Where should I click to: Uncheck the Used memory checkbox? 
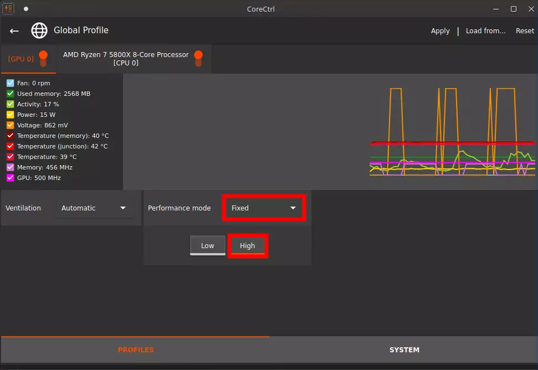coord(11,94)
